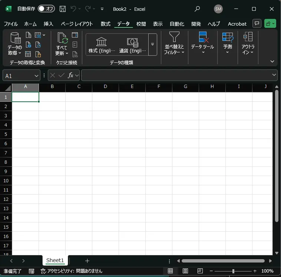Open the データ ツール menu
This screenshot has height=277, width=281.
[202, 43]
